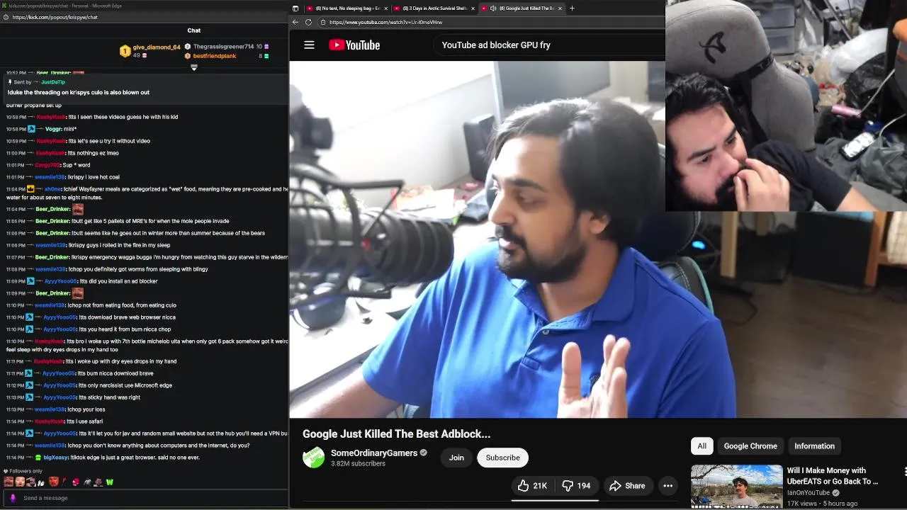Screen dimensions: 907x510
Task: Open the IanOnYouTube channel link
Action: point(808,493)
